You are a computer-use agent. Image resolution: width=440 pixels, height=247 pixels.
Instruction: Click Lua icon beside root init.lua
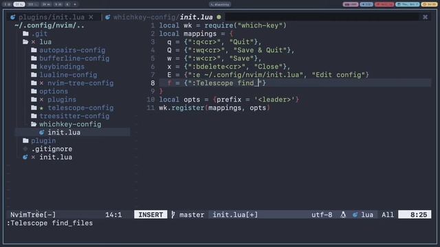point(25,157)
